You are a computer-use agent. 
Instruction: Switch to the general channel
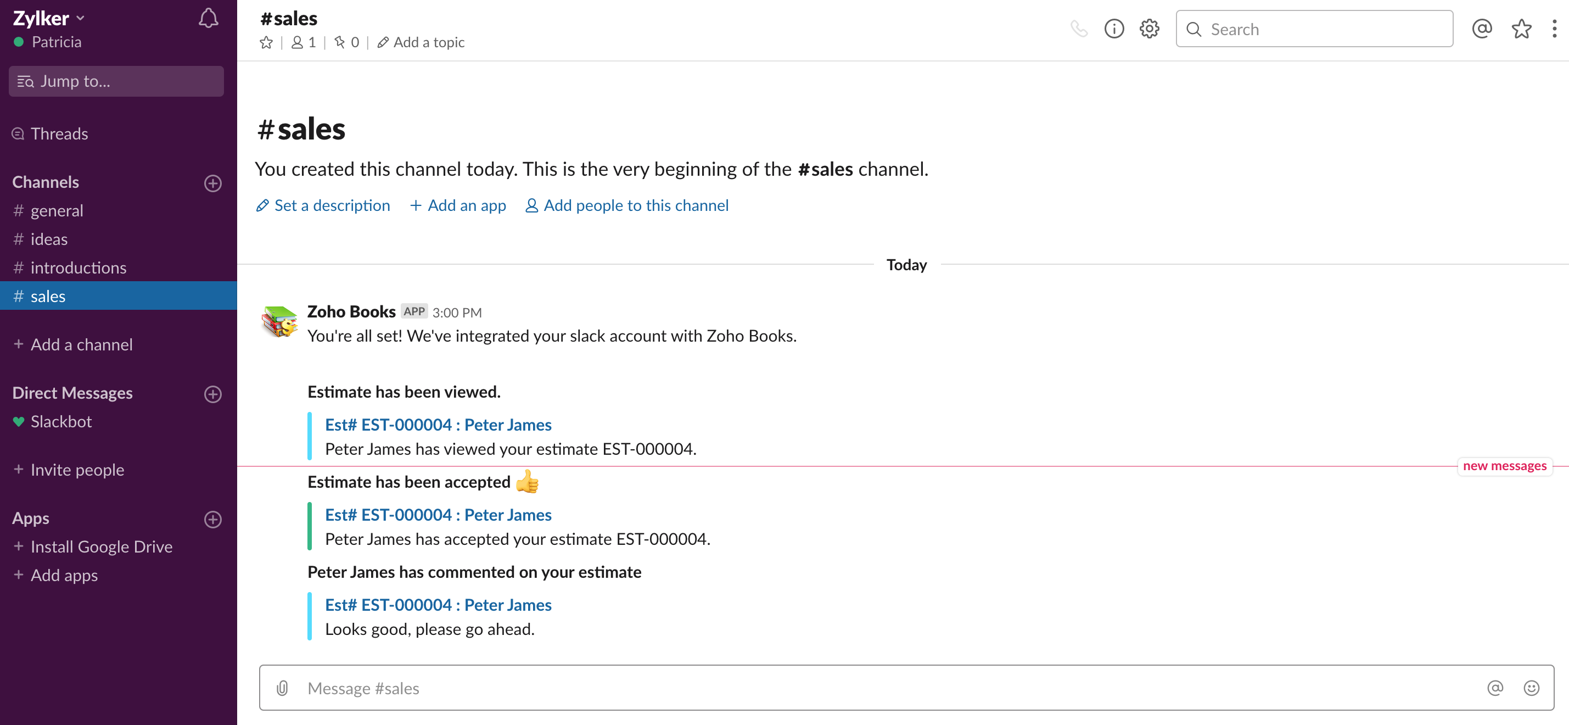(57, 211)
